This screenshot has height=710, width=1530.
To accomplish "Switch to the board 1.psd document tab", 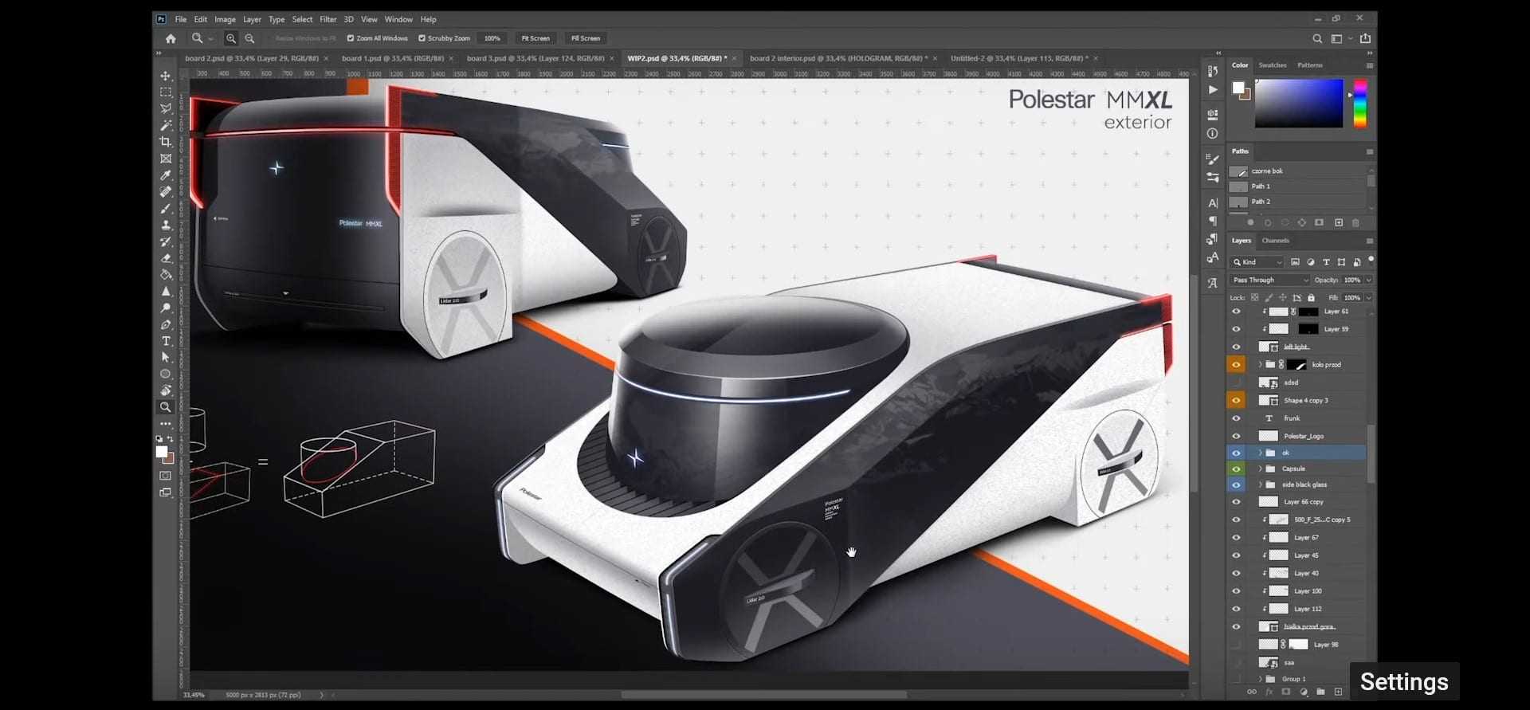I will click(x=392, y=58).
